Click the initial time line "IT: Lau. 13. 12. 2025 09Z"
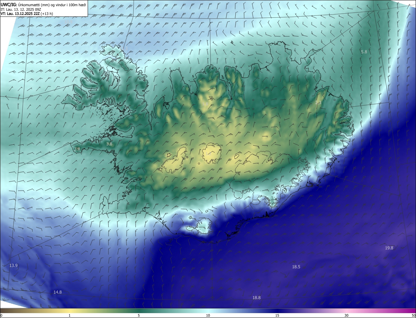 20,9
